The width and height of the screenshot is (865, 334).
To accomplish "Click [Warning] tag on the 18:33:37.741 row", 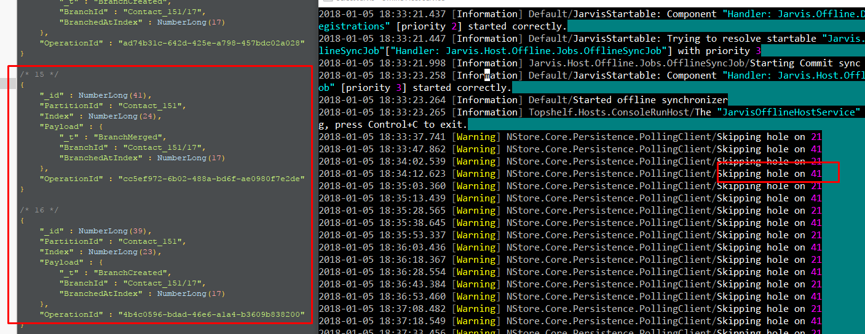I will [476, 136].
